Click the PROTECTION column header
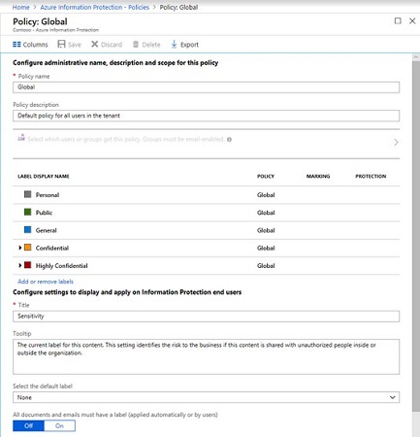 tap(371, 176)
